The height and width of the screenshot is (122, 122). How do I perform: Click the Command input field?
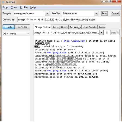click(69, 19)
